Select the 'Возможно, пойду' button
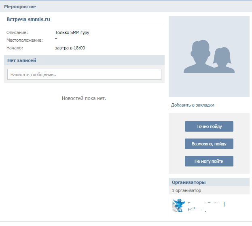This screenshot has width=252, height=226. tap(209, 144)
